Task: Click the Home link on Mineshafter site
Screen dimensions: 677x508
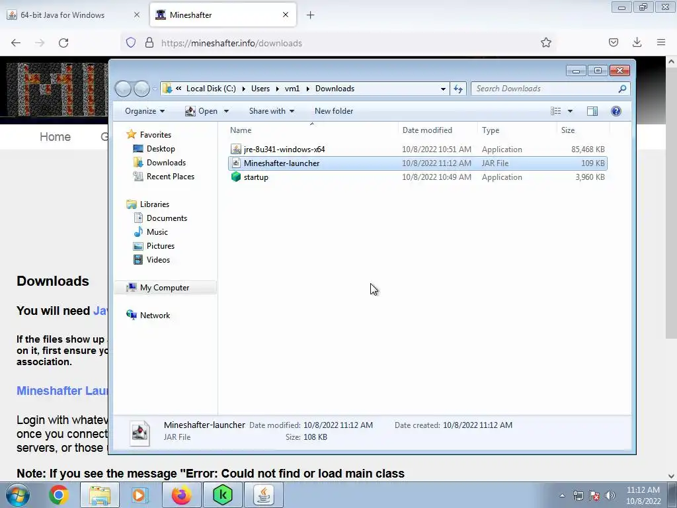Action: tap(56, 136)
